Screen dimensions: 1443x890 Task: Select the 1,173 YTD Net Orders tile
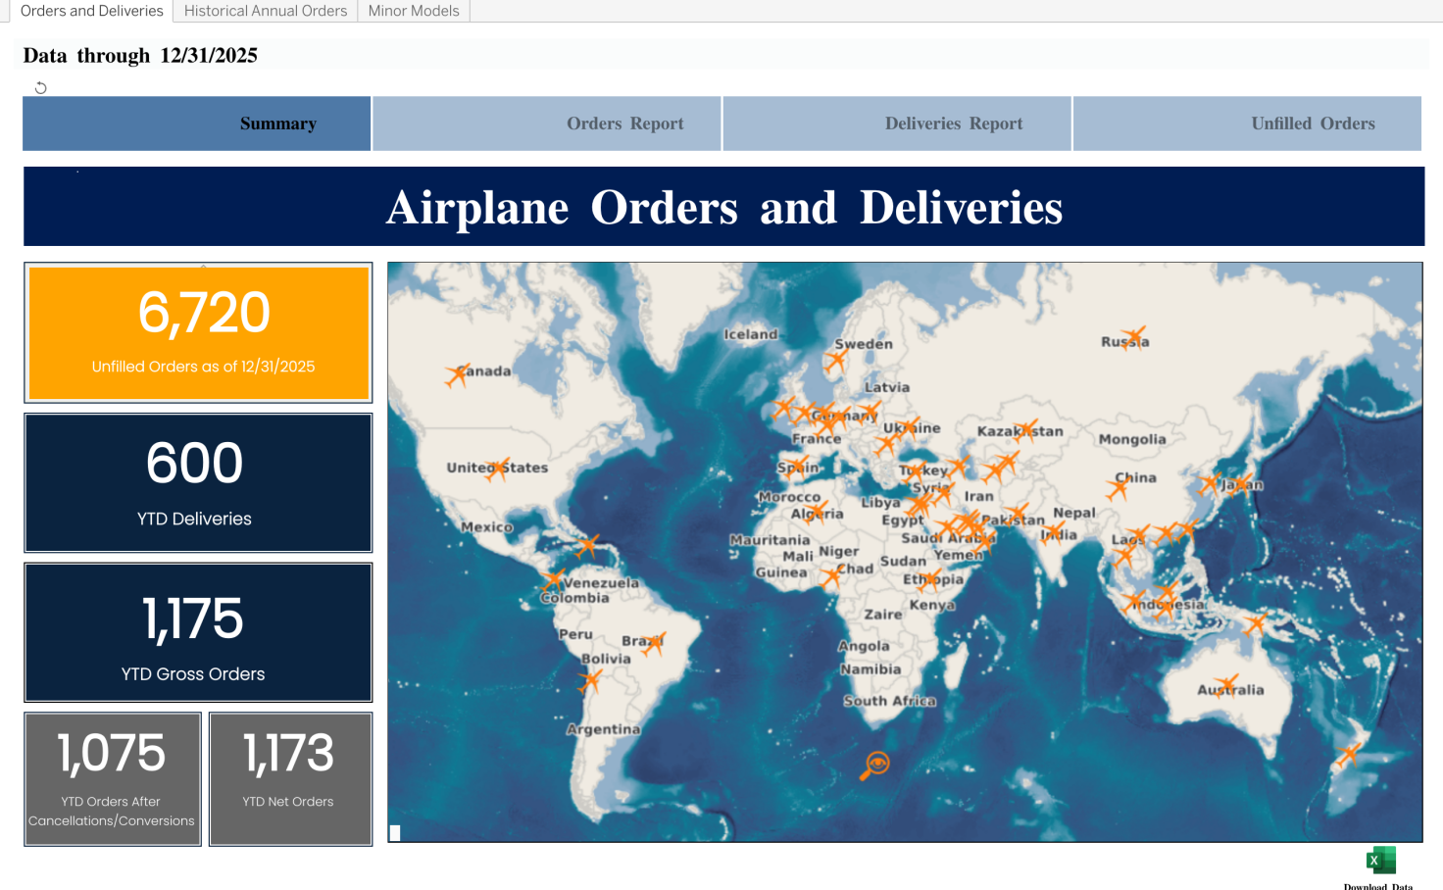[x=290, y=778]
